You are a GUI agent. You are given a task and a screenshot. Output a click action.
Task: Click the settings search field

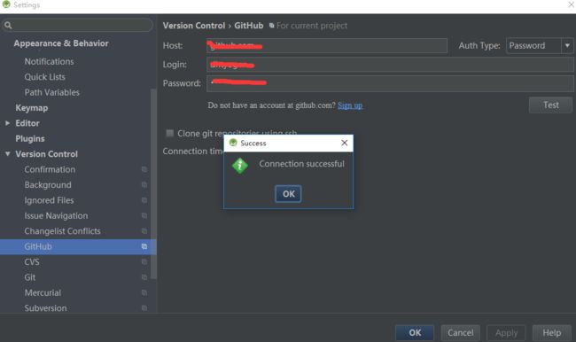point(77,26)
